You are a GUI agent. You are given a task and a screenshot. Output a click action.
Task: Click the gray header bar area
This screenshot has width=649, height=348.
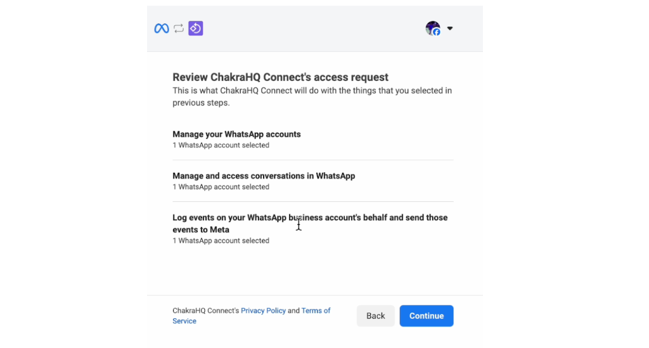[x=314, y=28]
